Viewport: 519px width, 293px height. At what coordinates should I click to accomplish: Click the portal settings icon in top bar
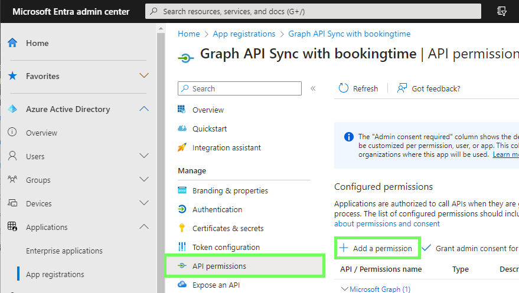pyautogui.click(x=502, y=11)
